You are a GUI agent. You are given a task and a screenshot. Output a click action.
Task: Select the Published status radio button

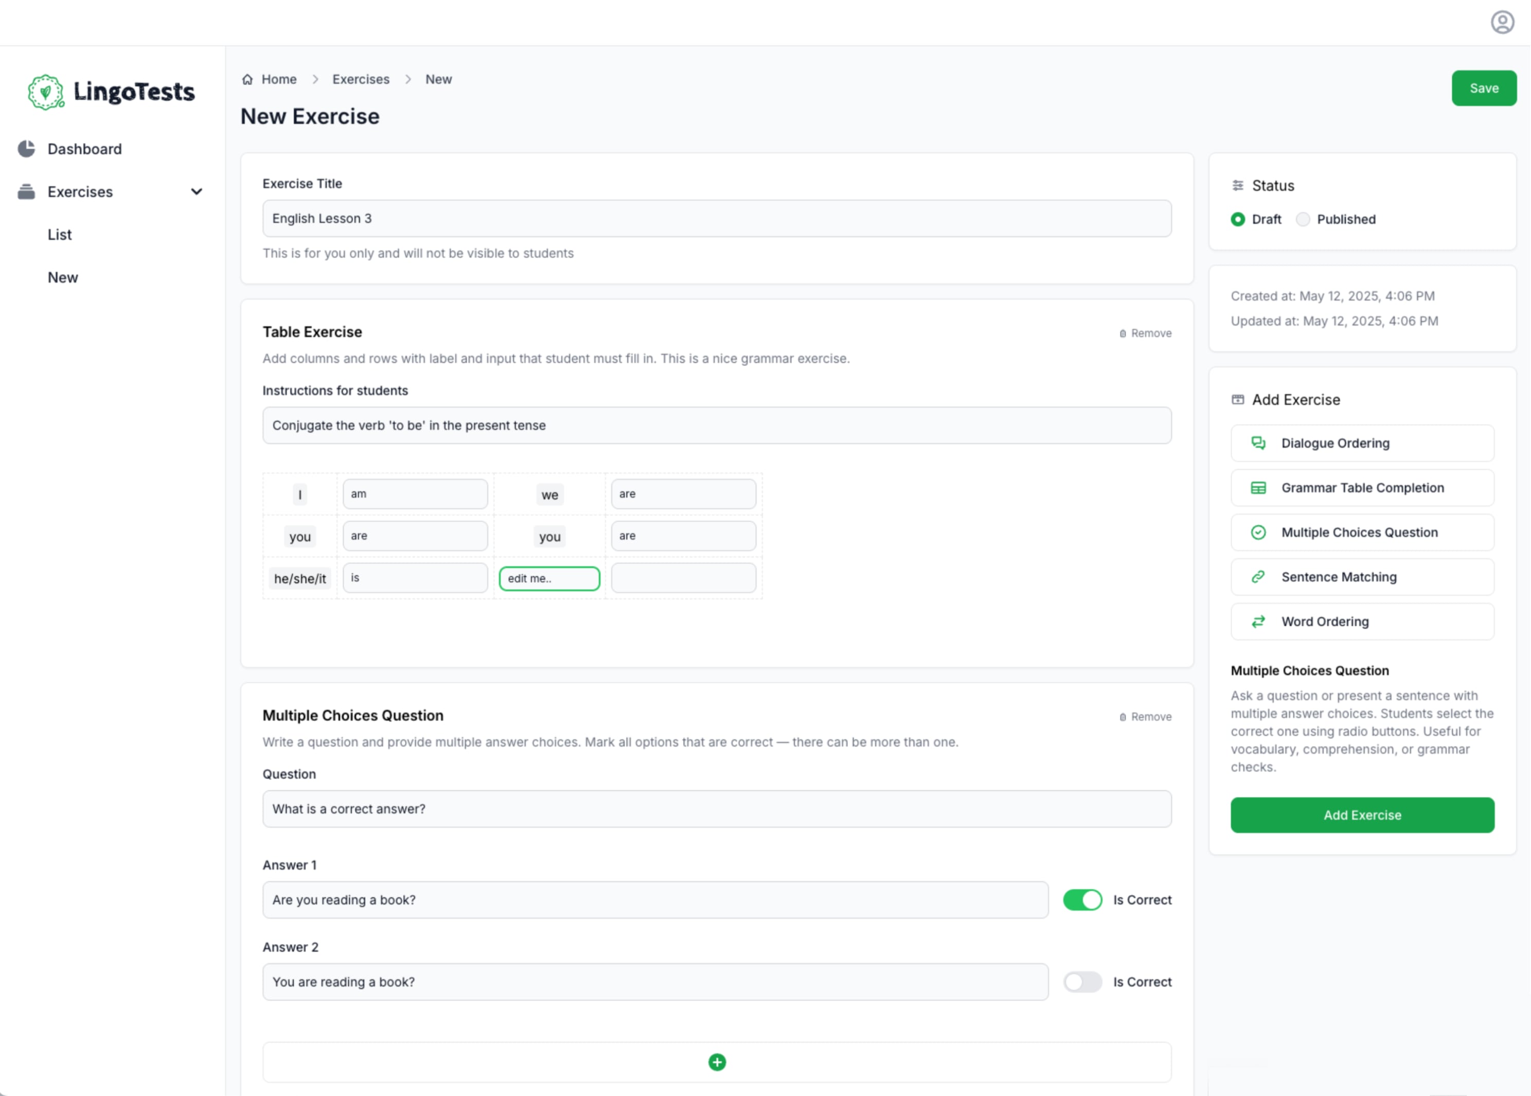pyautogui.click(x=1302, y=219)
